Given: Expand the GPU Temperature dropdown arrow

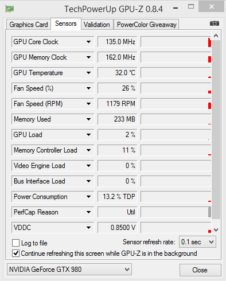Looking at the screenshot, I should [x=88, y=73].
